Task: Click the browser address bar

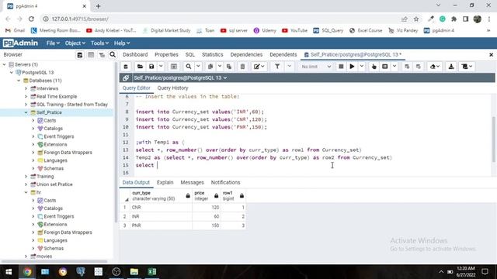Action: (x=222, y=19)
